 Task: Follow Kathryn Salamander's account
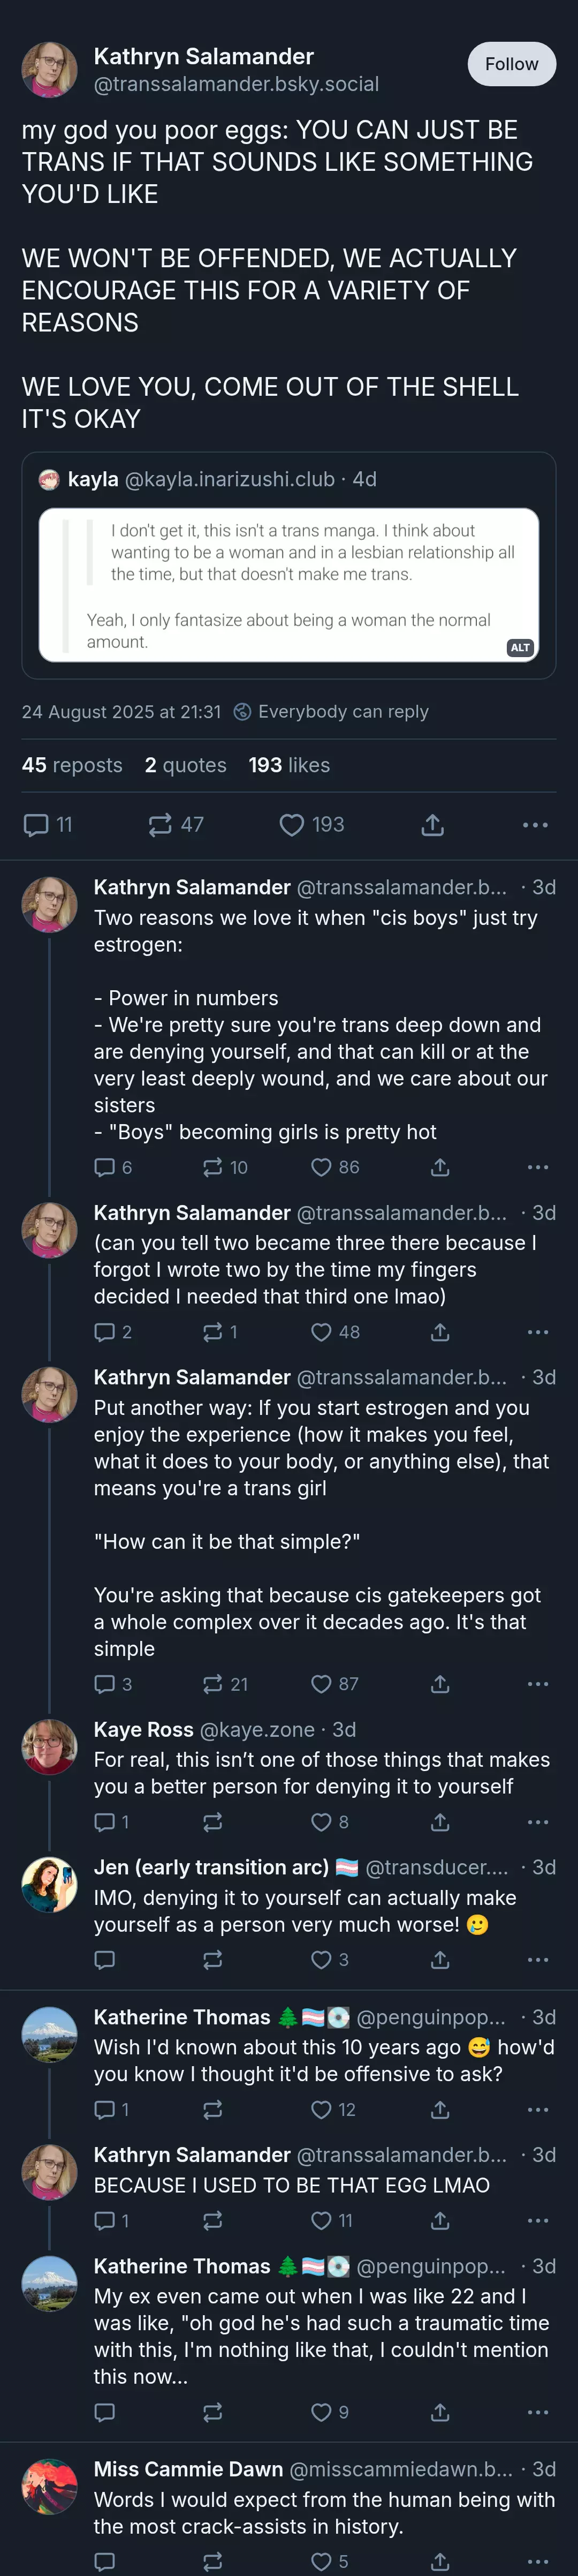click(x=511, y=64)
